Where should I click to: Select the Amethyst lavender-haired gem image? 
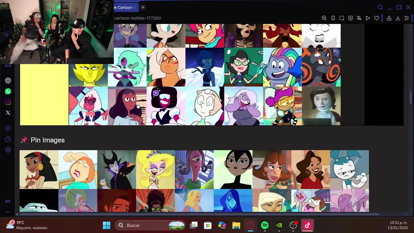tap(244, 106)
